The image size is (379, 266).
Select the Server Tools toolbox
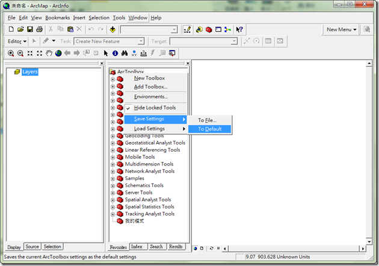point(139,193)
